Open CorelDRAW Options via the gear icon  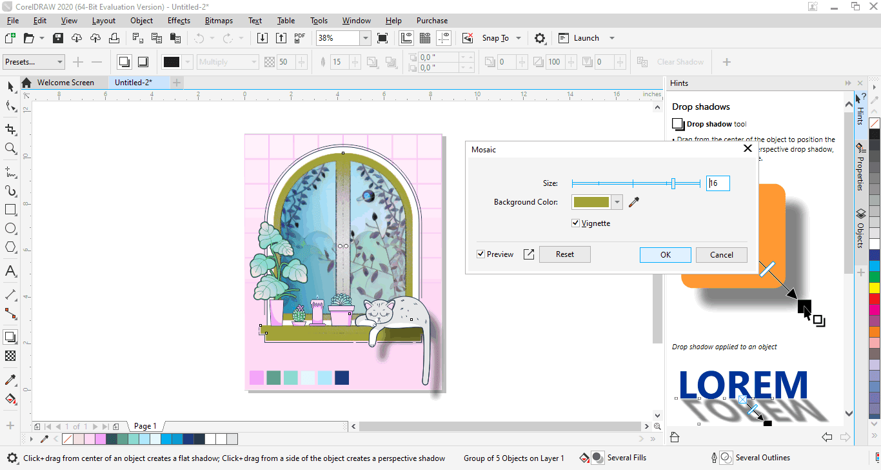(539, 37)
